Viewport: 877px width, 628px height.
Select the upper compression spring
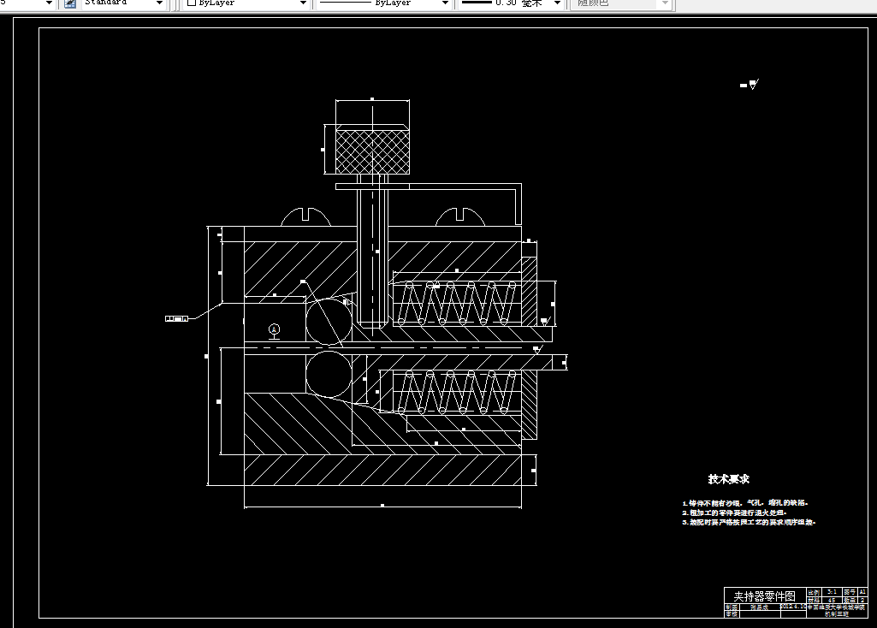(456, 304)
